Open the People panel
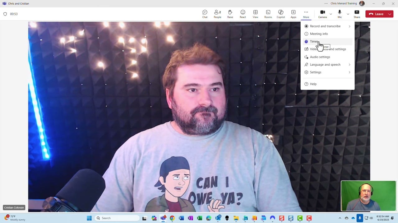This screenshot has width=398, height=223. coord(217,14)
